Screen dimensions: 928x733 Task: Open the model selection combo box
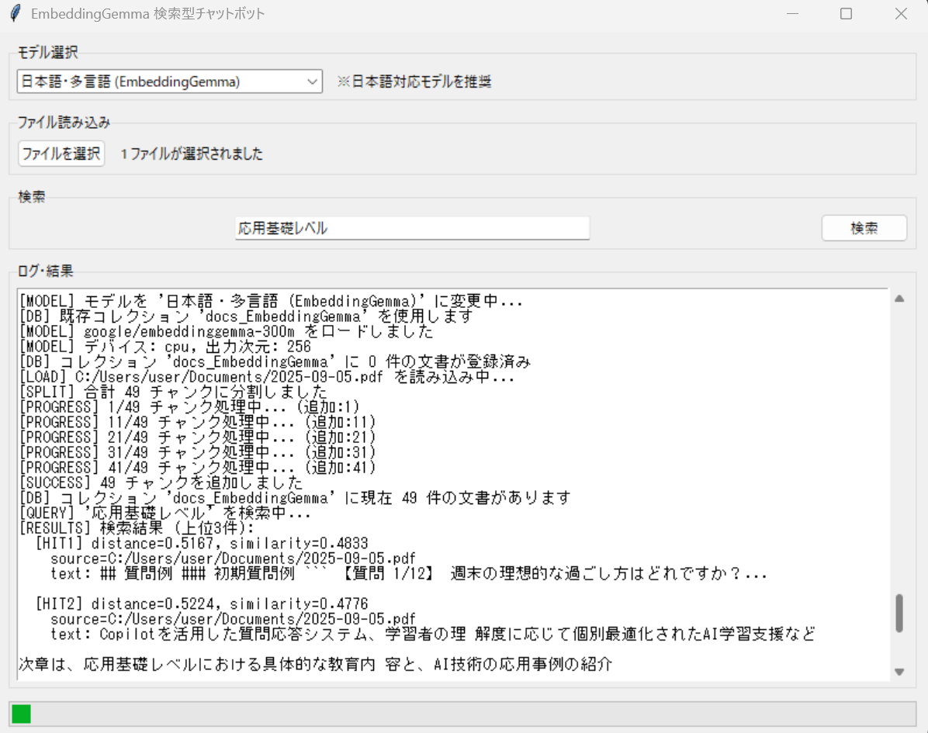click(x=169, y=81)
